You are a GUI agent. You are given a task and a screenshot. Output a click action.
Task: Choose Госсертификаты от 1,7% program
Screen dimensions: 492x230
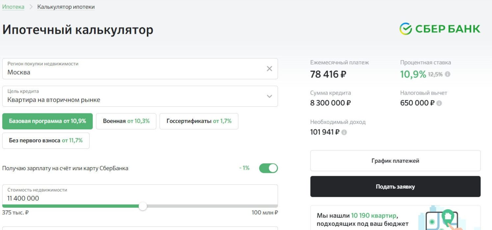click(199, 121)
